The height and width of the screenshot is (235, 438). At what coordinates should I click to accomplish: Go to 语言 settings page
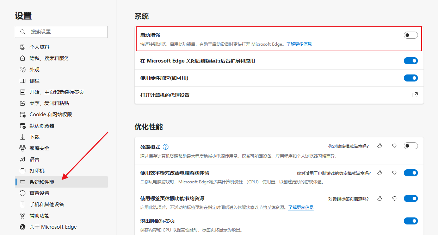point(61,159)
